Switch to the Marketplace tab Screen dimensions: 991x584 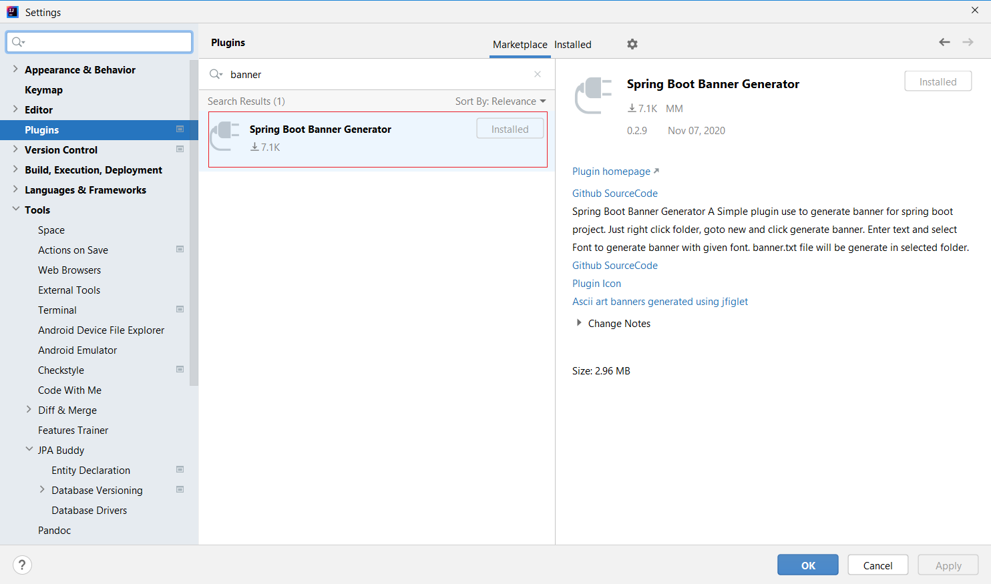click(x=520, y=45)
